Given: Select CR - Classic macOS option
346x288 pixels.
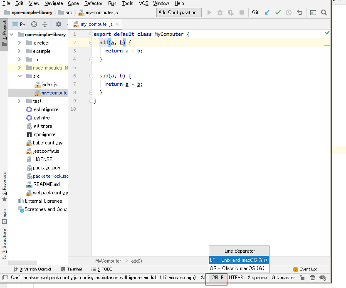Looking at the screenshot, I should pos(239,268).
